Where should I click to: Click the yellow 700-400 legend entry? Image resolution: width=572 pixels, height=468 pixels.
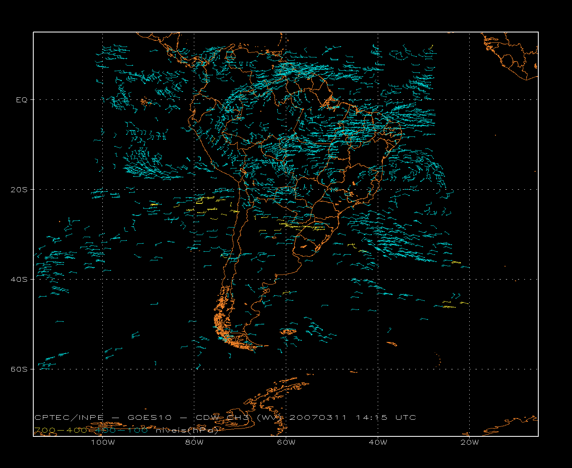[x=61, y=430]
